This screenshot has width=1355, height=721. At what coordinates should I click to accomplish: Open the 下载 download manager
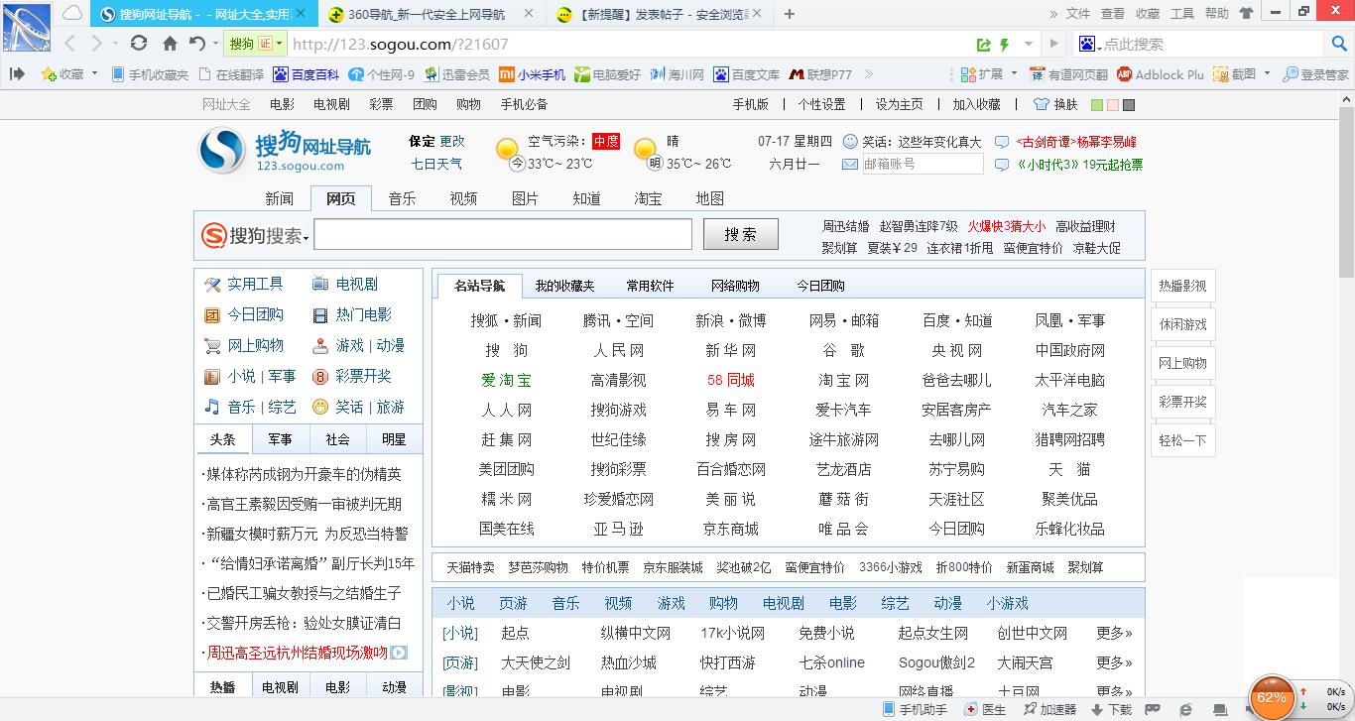coord(1111,710)
